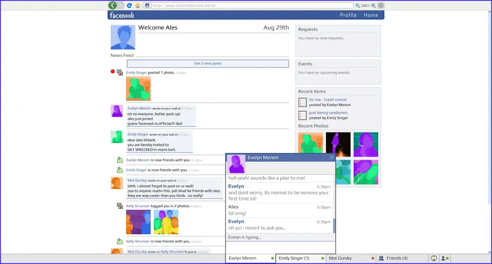Image resolution: width=492 pixels, height=264 pixels.
Task: Click 'You have no upcoming events.' text
Action: (324, 73)
